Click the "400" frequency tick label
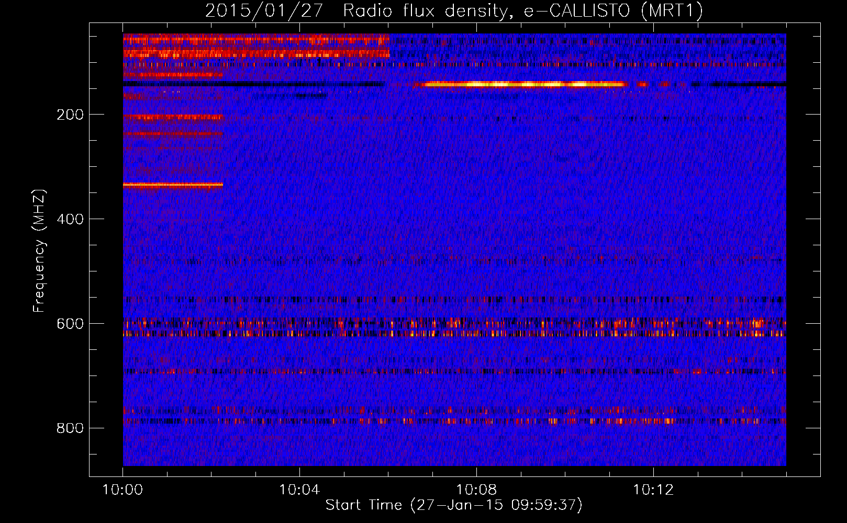The width and height of the screenshot is (847, 523). (70, 219)
